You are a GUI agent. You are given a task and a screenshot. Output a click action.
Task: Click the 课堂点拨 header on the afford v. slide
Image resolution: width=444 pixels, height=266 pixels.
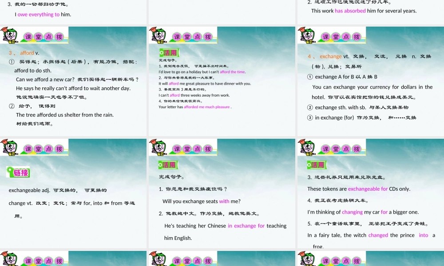point(44,37)
